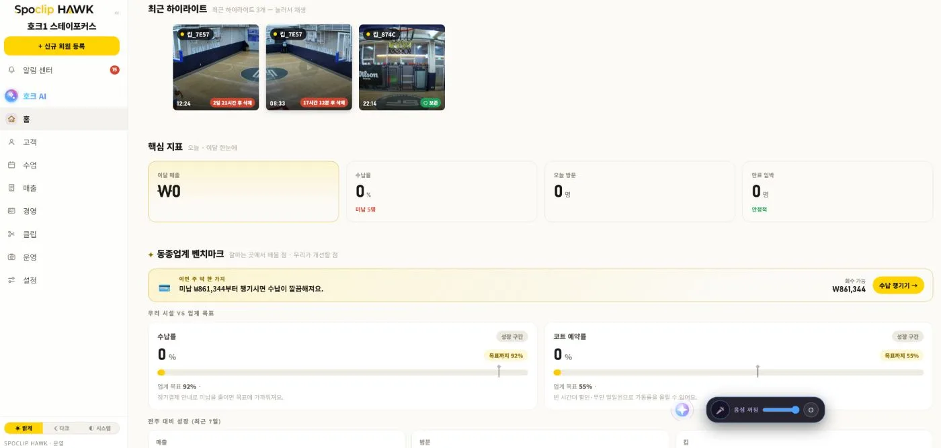The width and height of the screenshot is (941, 448).
Task: Click the 수납 챙기기 button
Action: coord(898,285)
